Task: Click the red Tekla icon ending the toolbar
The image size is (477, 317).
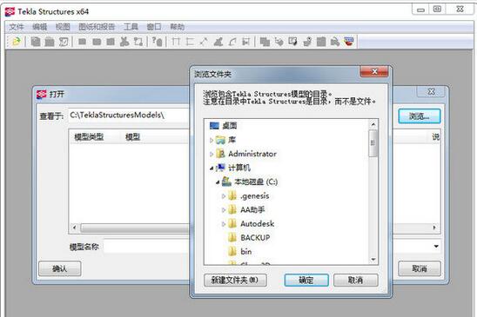Action: tap(349, 42)
